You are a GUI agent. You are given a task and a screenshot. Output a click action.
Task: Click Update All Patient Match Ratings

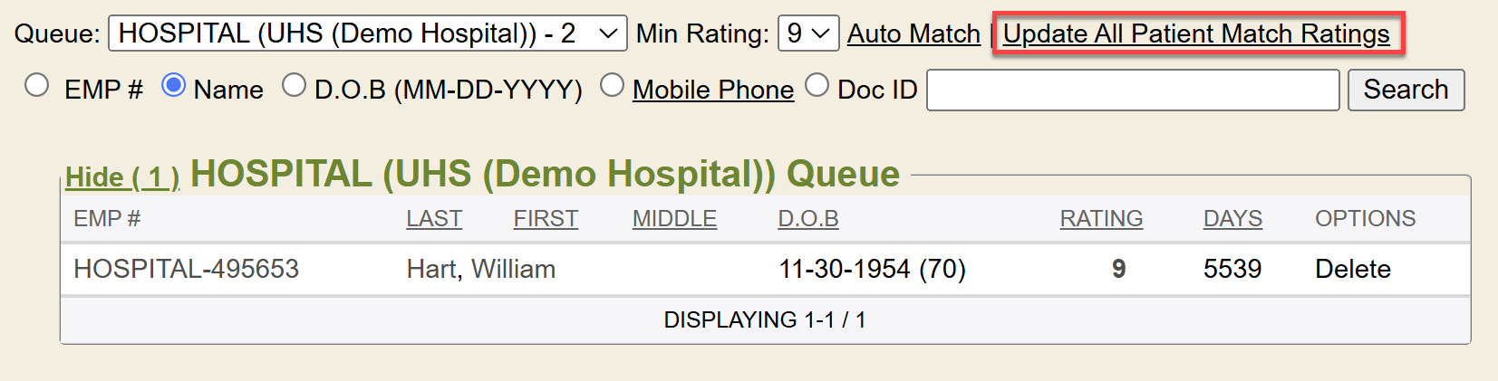1196,33
